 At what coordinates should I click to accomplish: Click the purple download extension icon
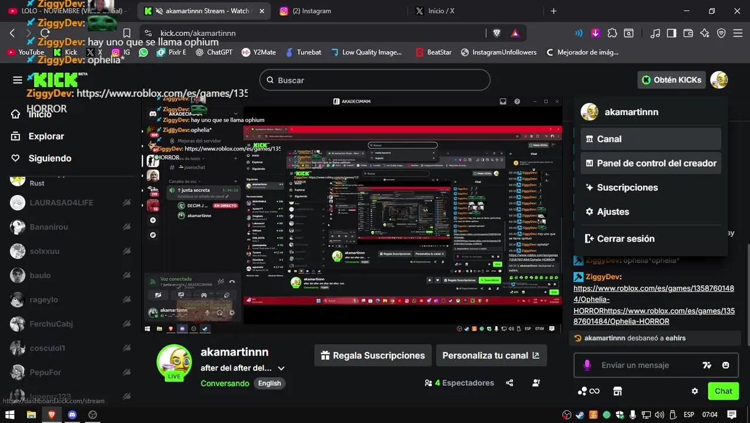(x=595, y=33)
